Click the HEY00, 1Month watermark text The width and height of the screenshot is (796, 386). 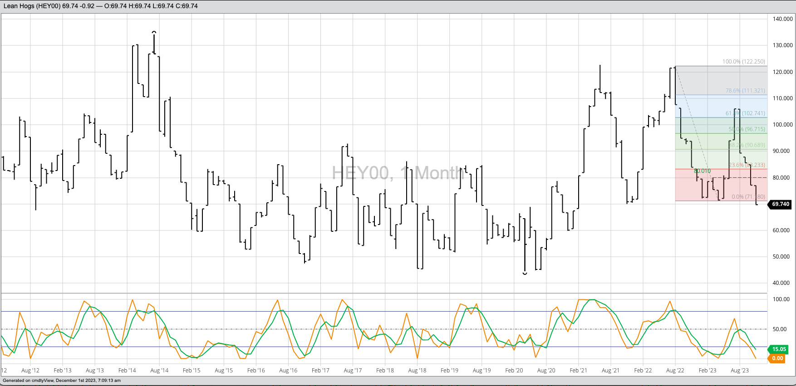[x=398, y=173]
